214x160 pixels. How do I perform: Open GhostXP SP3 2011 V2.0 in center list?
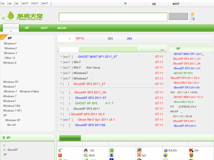tap(88, 114)
